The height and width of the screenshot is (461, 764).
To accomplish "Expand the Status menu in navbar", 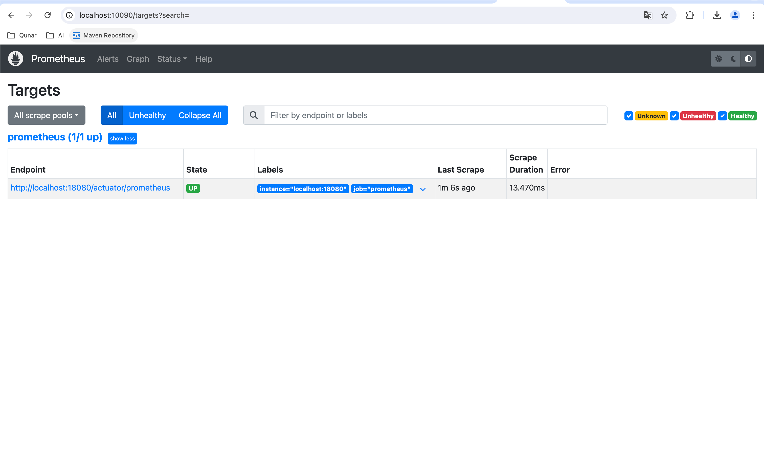I will click(171, 58).
